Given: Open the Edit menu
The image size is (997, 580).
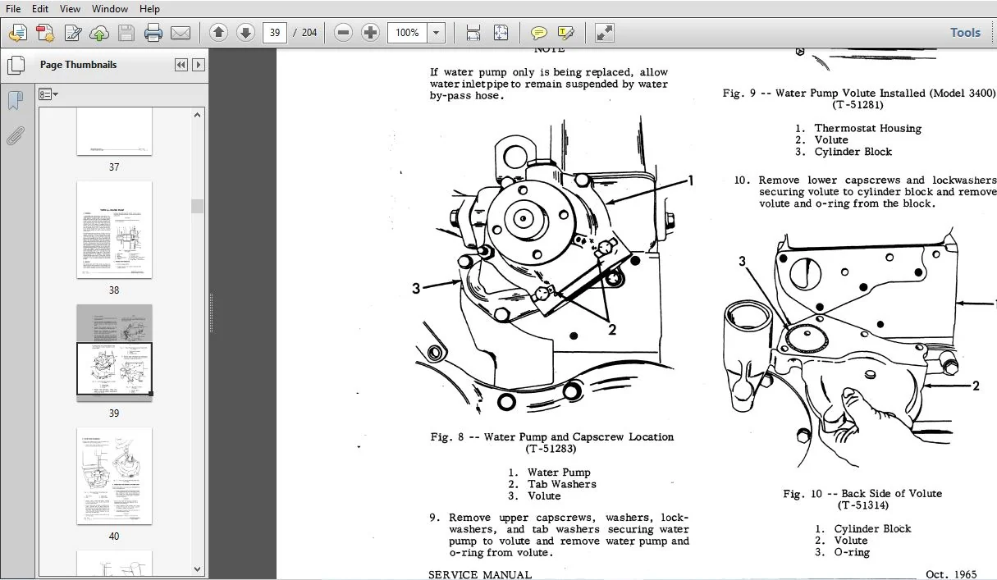Looking at the screenshot, I should click(39, 9).
